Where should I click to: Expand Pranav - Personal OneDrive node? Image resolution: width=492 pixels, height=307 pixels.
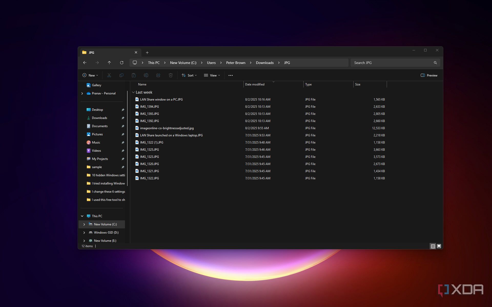pos(82,93)
